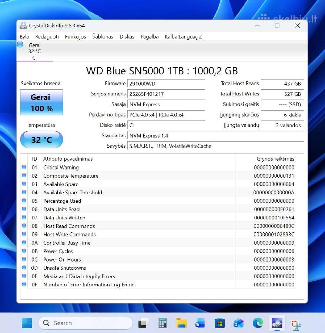The height and width of the screenshot is (333, 325).
Task: Select the raw value 000000000E0261
Action: pyautogui.click(x=274, y=209)
